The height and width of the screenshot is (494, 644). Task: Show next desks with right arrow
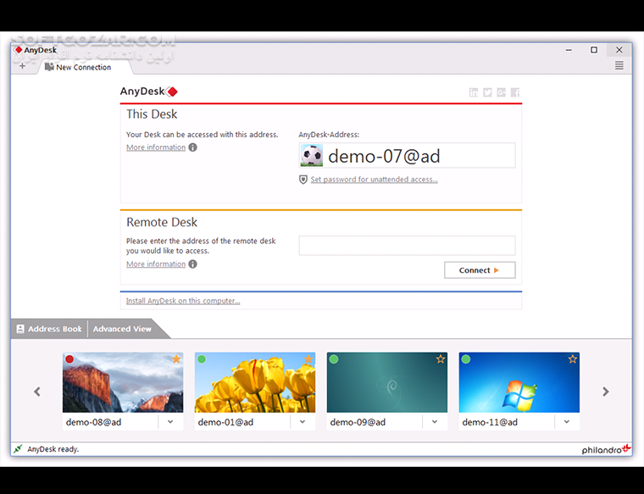point(605,391)
